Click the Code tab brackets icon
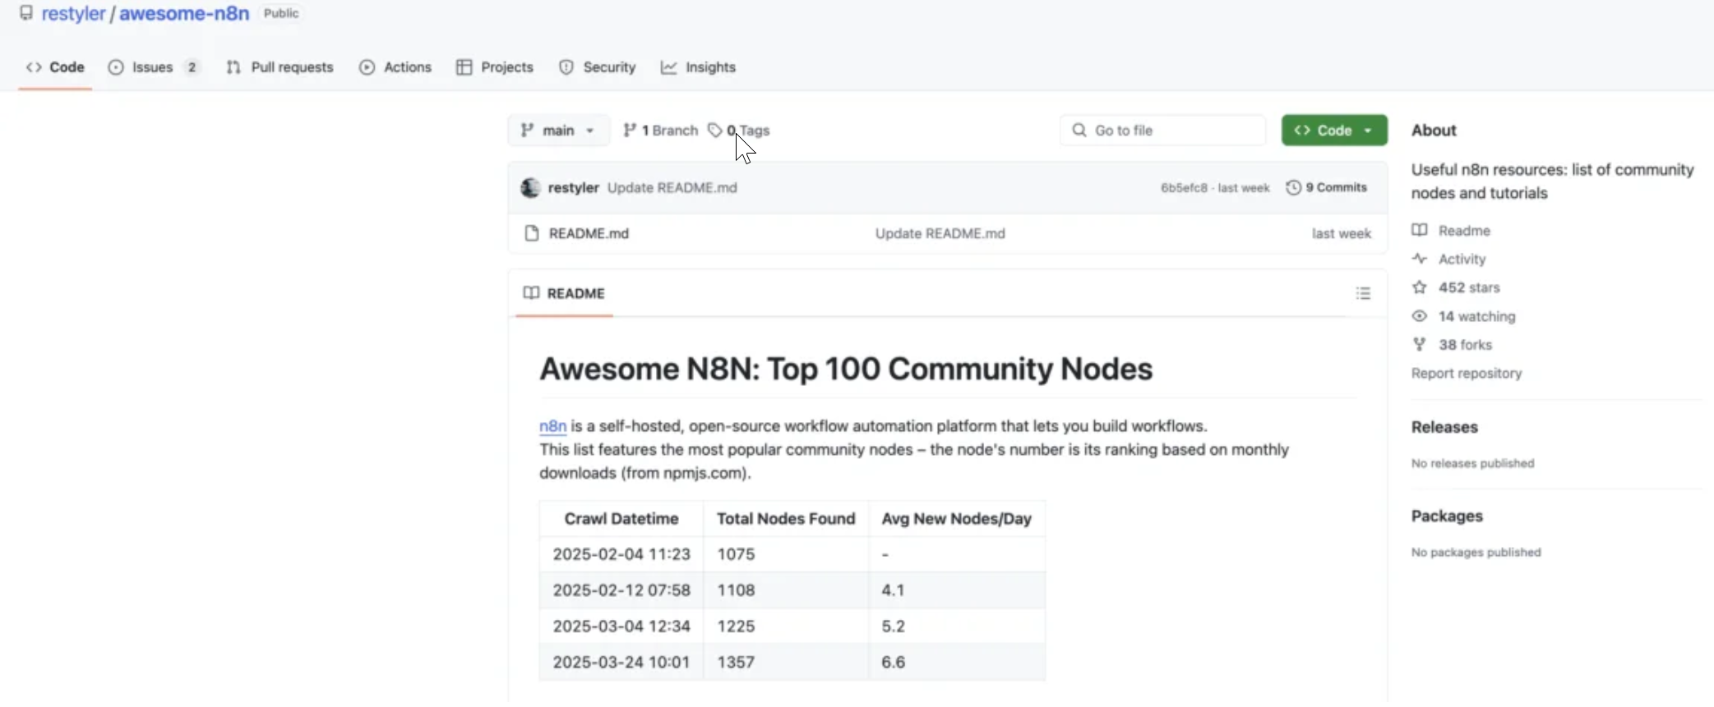Viewport: 1714px width, 707px height. pyautogui.click(x=34, y=67)
